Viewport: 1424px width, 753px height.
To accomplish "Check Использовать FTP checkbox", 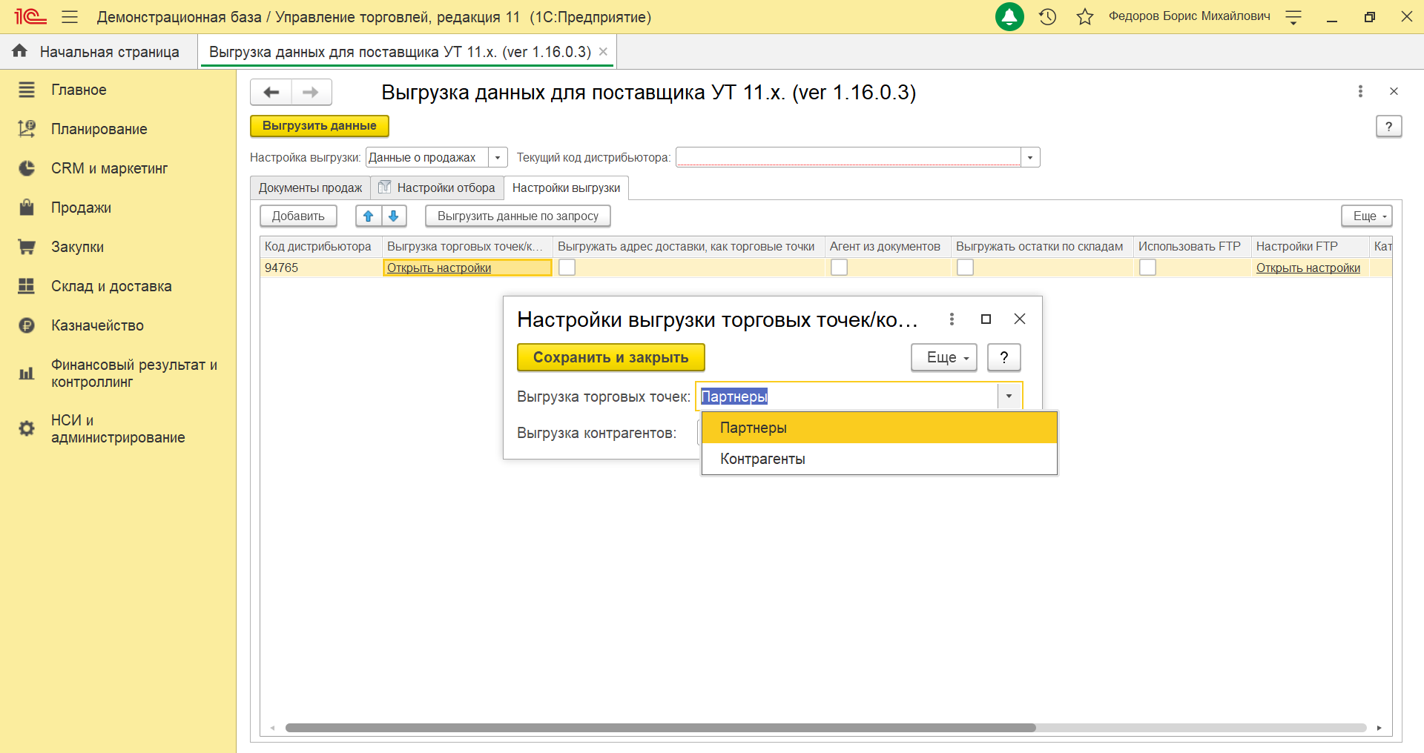I will pyautogui.click(x=1147, y=268).
